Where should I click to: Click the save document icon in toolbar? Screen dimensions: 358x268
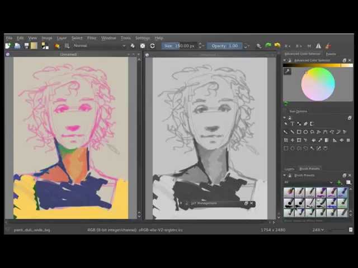coord(26,46)
